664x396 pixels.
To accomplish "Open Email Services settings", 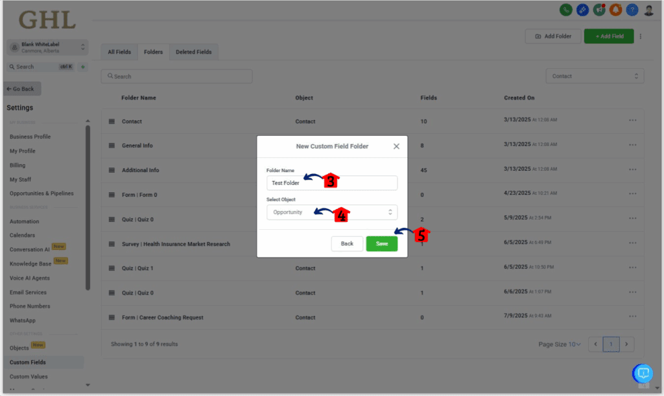I will [x=28, y=292].
